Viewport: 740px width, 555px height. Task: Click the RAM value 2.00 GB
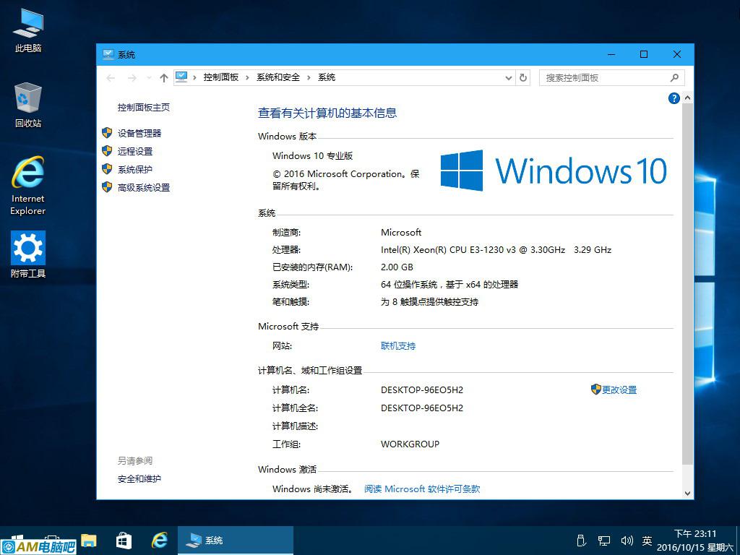(x=397, y=267)
